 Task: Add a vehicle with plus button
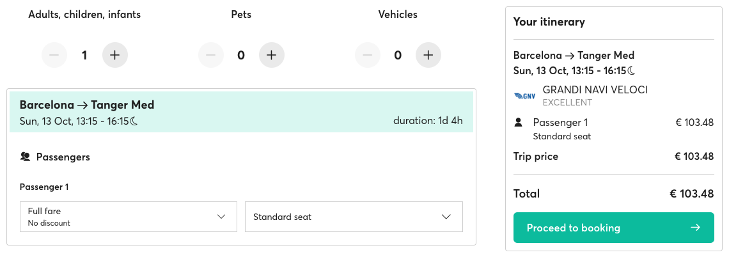point(428,56)
